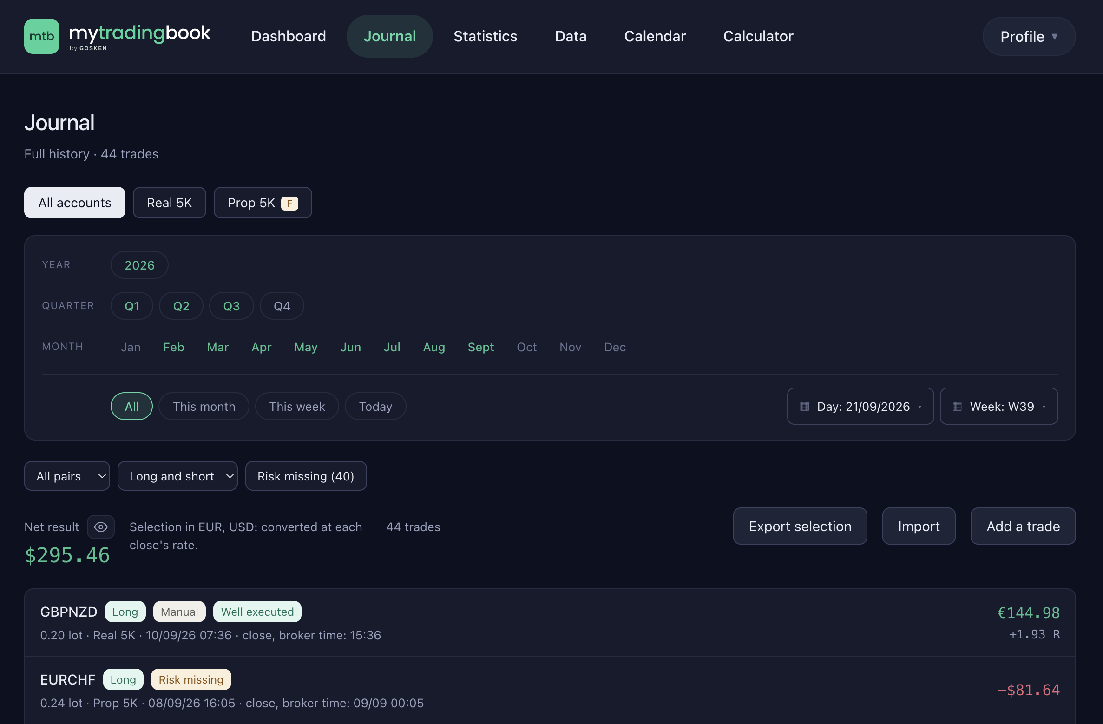Select quarter Q1
Screen dimensions: 1103x724
coord(132,306)
